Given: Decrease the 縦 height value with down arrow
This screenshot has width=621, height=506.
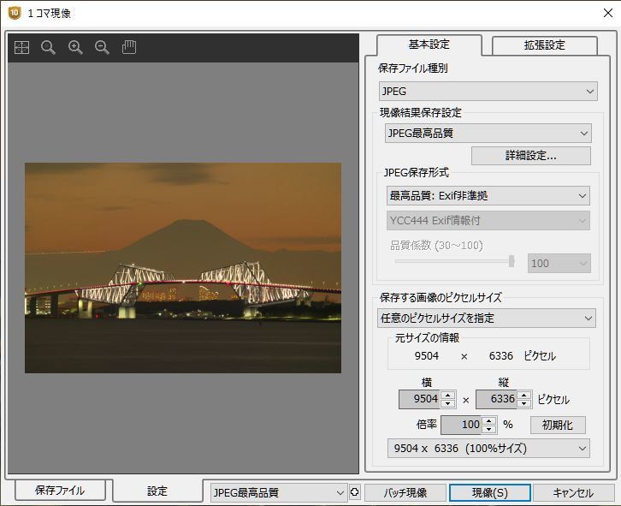Looking at the screenshot, I should point(523,403).
